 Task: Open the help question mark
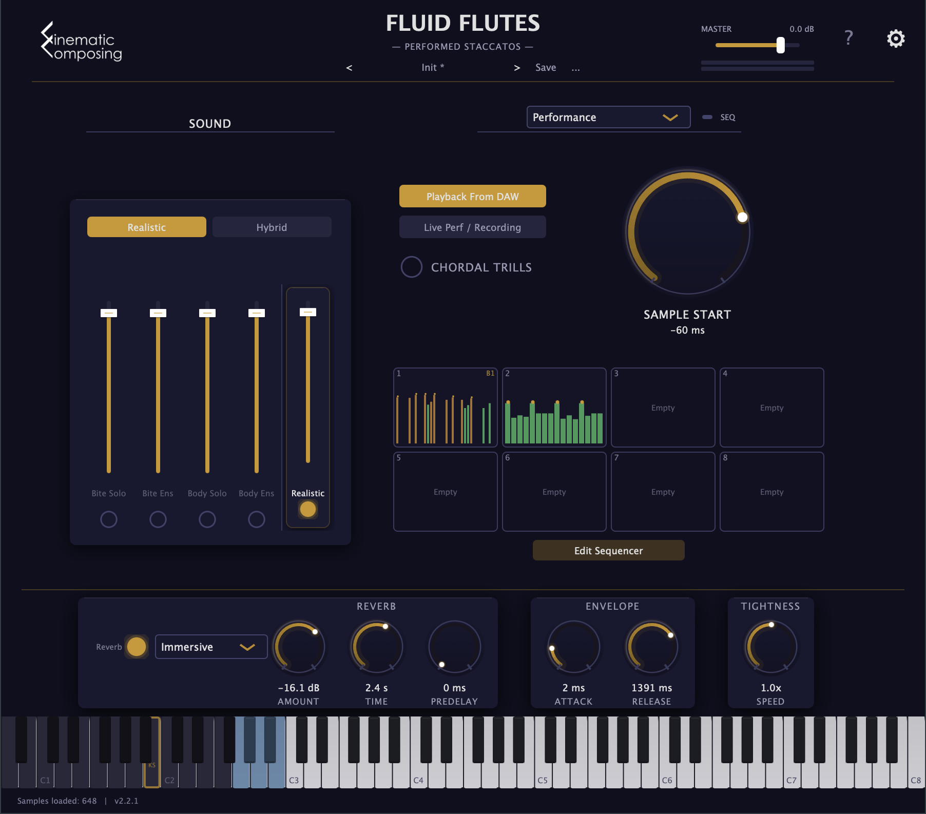(848, 37)
